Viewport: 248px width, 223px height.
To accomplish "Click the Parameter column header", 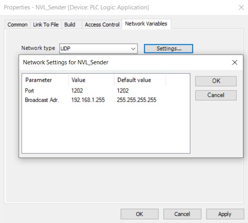I will [x=39, y=80].
